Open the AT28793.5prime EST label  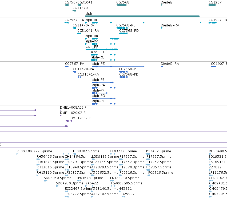pyautogui.click(x=105, y=167)
